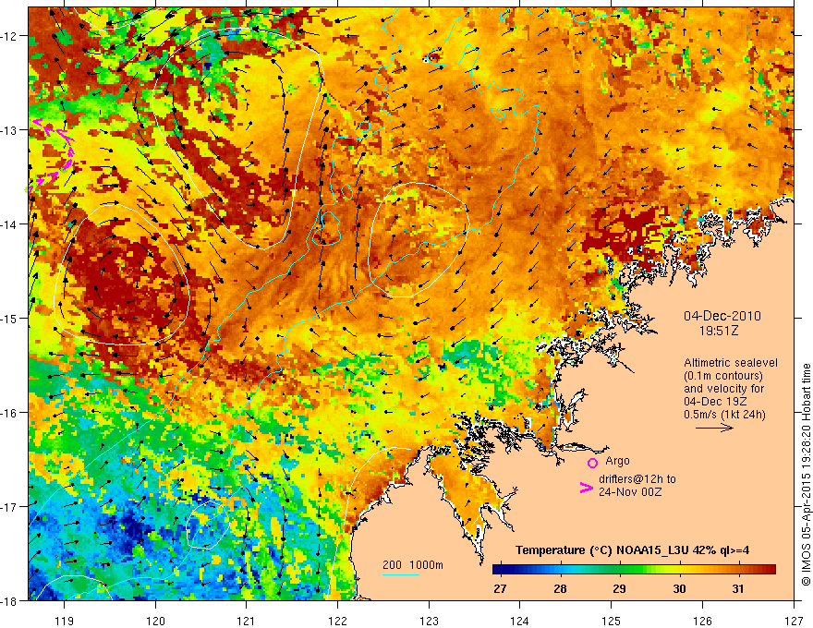Screen dimensions: 813x628
Task: Click the 122 longitude axis label
Action: click(337, 621)
